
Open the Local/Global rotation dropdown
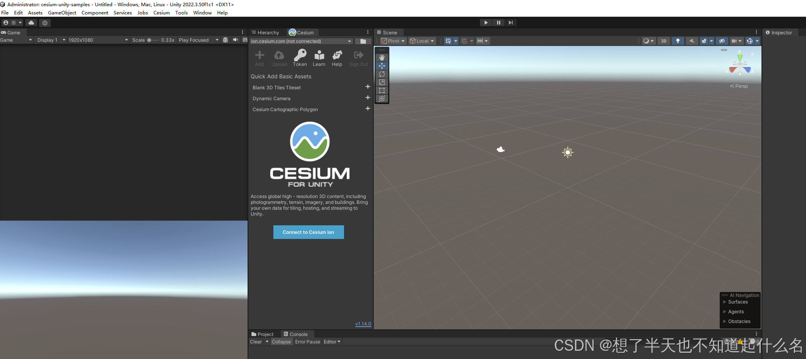[422, 41]
